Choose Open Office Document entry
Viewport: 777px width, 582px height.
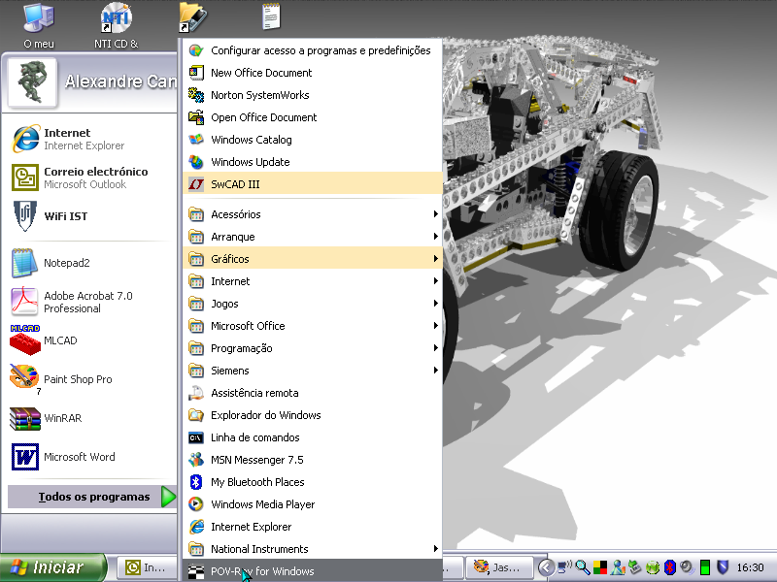[x=312, y=117]
